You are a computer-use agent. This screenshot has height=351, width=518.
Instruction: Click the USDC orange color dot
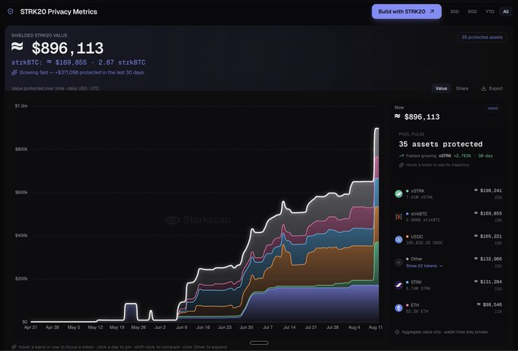pos(408,237)
